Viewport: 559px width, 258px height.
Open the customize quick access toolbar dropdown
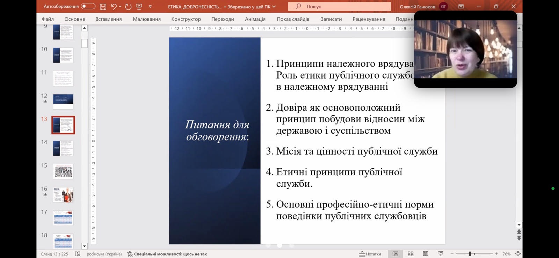click(150, 7)
